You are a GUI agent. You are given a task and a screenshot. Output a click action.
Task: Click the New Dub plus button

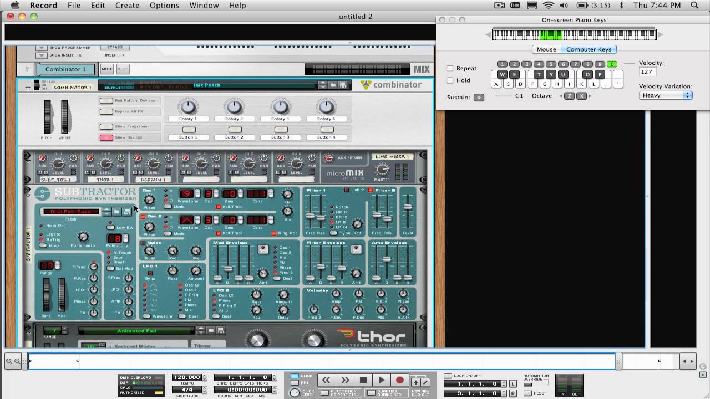[415, 382]
